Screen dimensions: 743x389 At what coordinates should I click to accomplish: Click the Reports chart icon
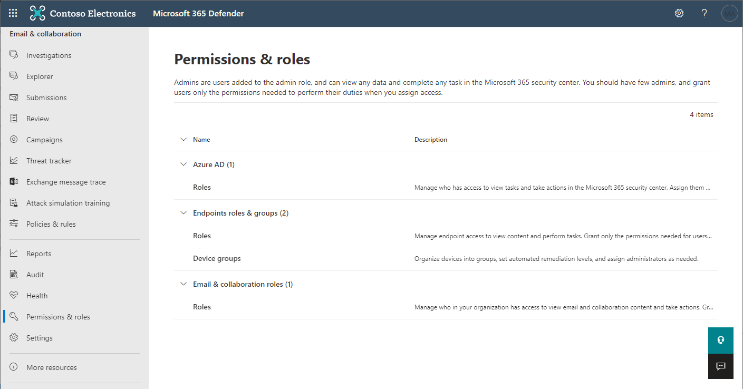pos(14,253)
